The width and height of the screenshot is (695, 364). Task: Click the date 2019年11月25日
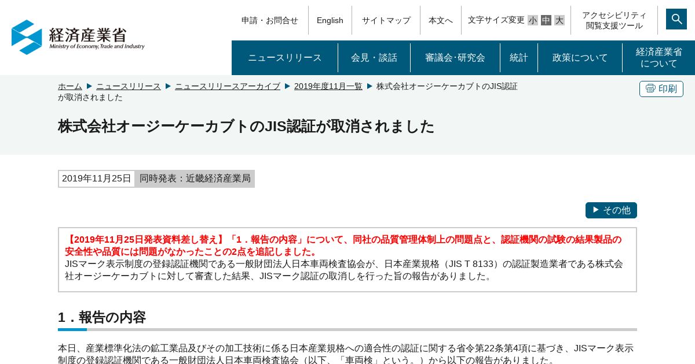click(97, 179)
